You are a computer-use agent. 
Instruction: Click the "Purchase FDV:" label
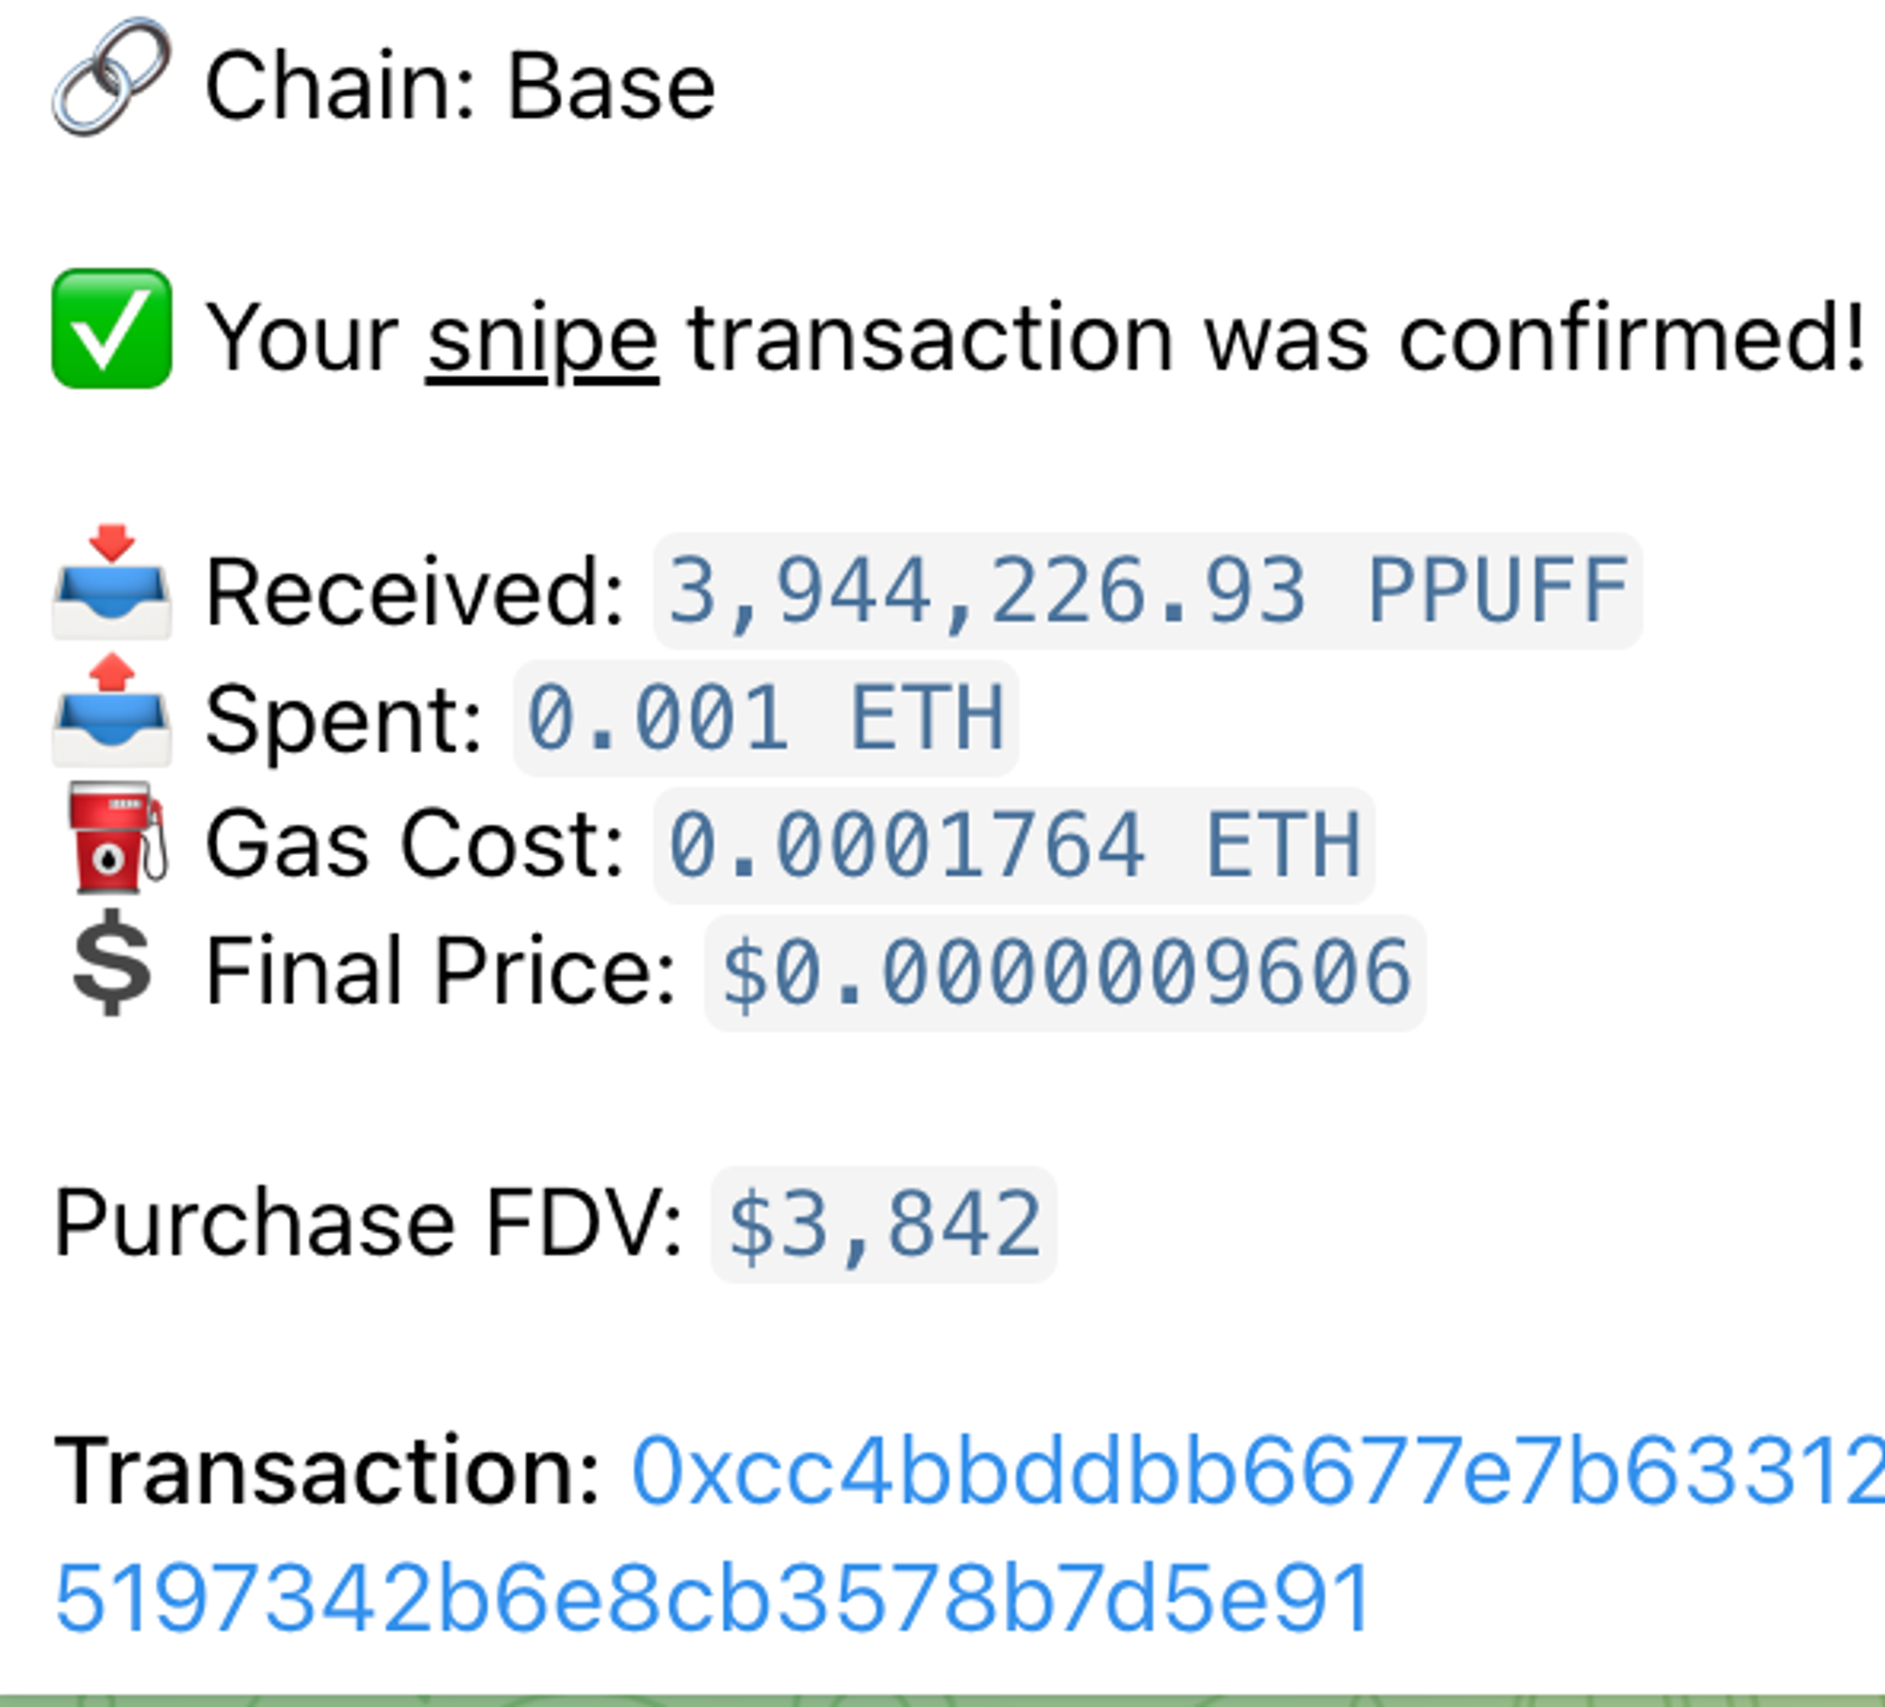point(368,1224)
